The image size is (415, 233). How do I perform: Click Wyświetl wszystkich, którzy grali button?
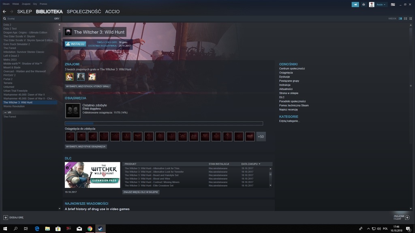coord(88,87)
